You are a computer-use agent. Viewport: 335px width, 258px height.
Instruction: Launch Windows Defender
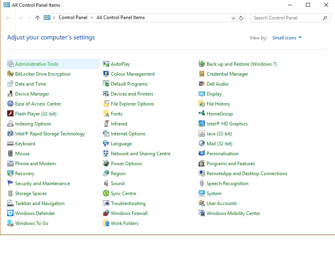[34, 213]
